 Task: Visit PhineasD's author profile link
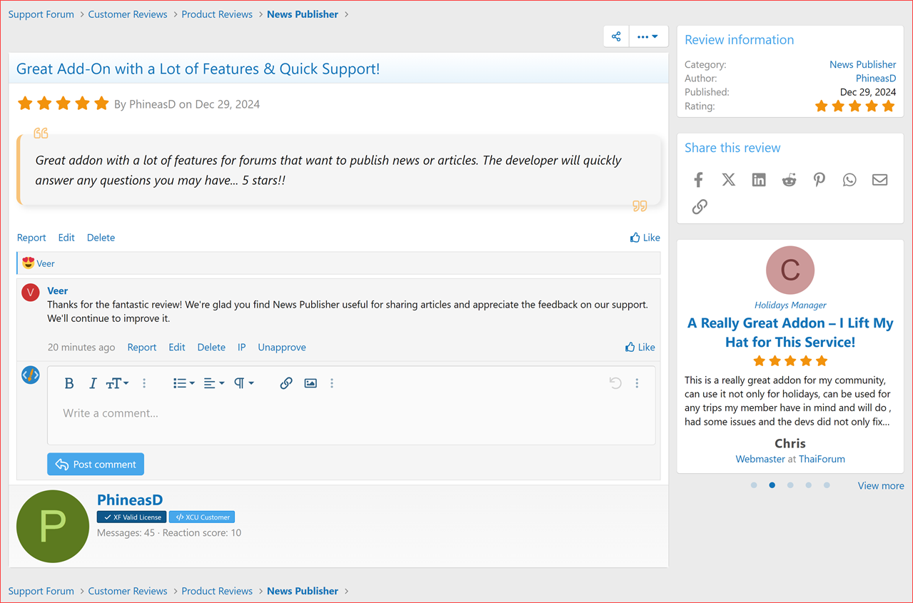[x=876, y=78]
